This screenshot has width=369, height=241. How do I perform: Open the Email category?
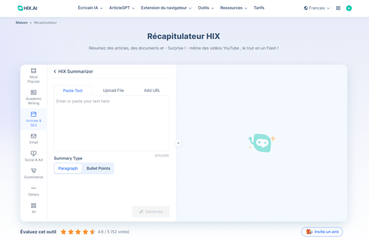point(34,139)
